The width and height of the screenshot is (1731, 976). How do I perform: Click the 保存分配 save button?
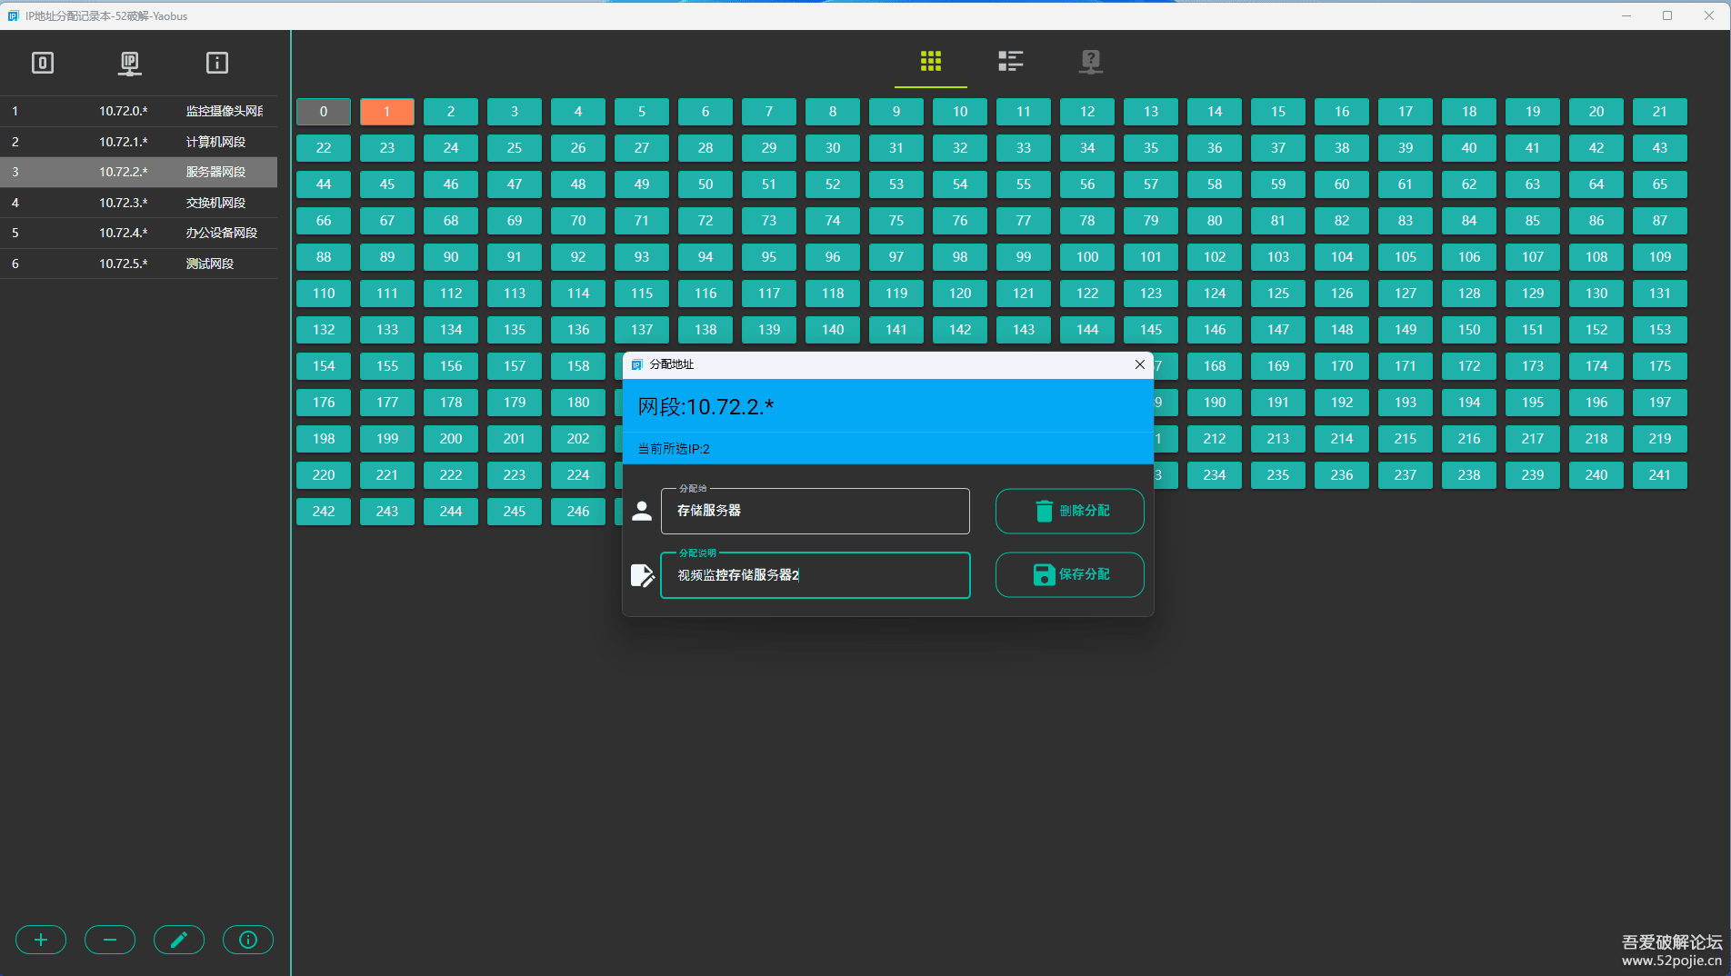pyautogui.click(x=1069, y=574)
